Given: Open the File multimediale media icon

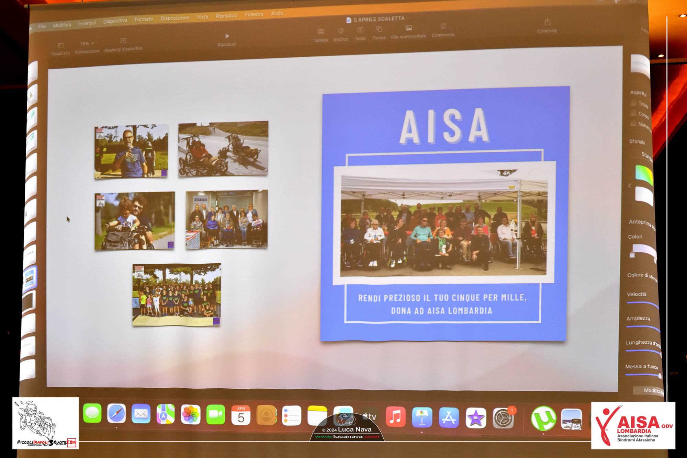Looking at the screenshot, I should tap(409, 28).
